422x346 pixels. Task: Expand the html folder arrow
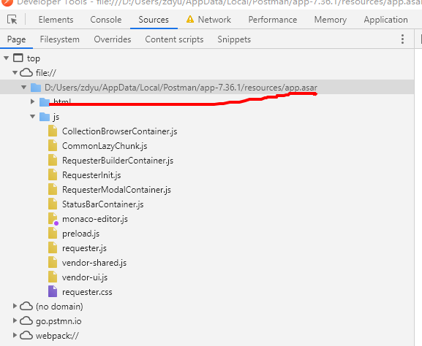(x=33, y=101)
